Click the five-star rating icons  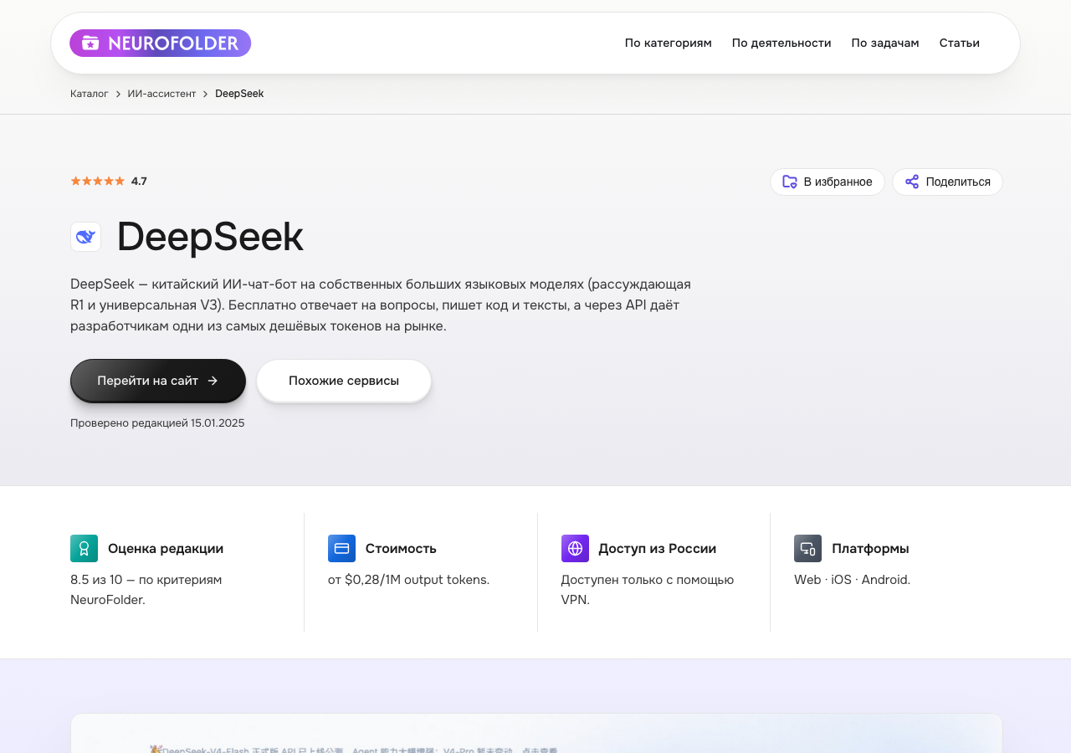tap(97, 181)
